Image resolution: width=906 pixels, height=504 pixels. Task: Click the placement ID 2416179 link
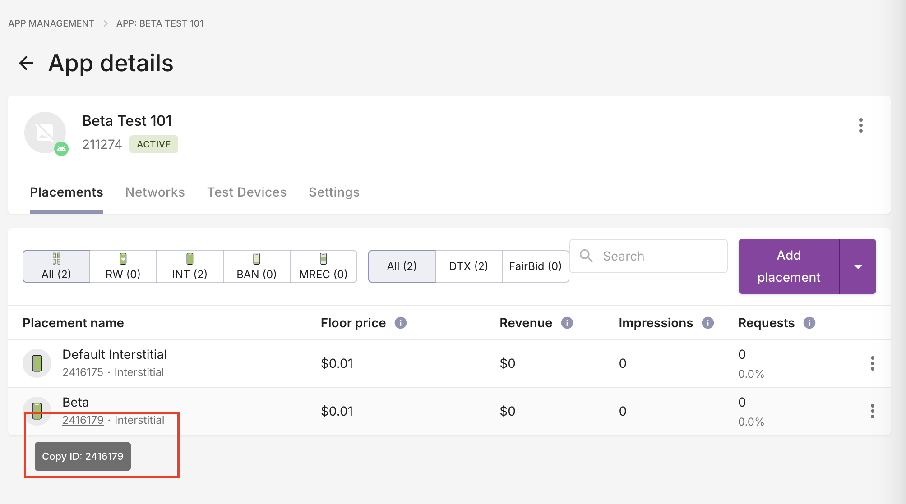click(x=83, y=420)
